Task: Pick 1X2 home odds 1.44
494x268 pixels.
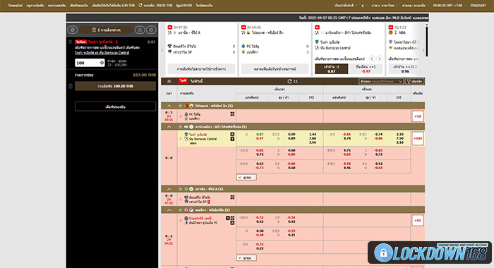Action: point(313,134)
